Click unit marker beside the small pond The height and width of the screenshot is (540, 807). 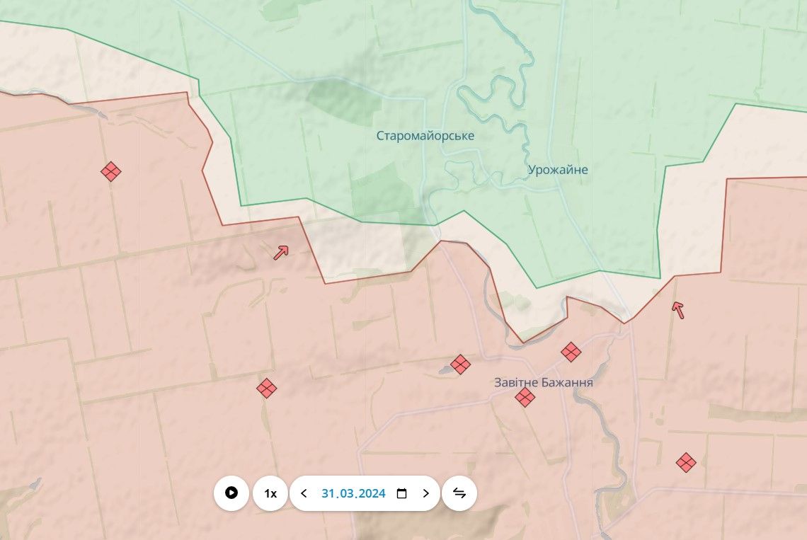(x=460, y=364)
